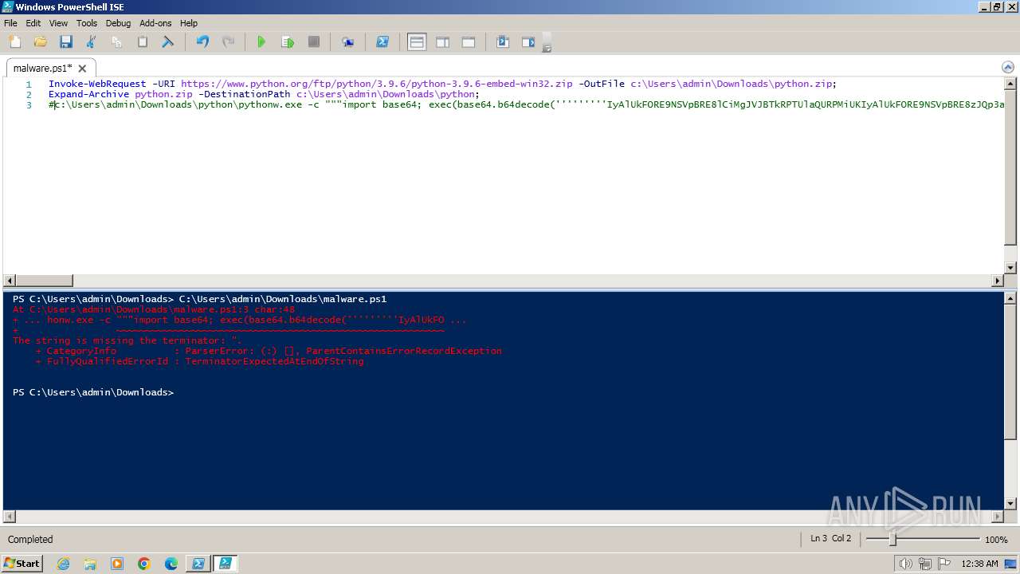Screen dimensions: 1020x574
Task: Open the Edit menu
Action: 33,23
